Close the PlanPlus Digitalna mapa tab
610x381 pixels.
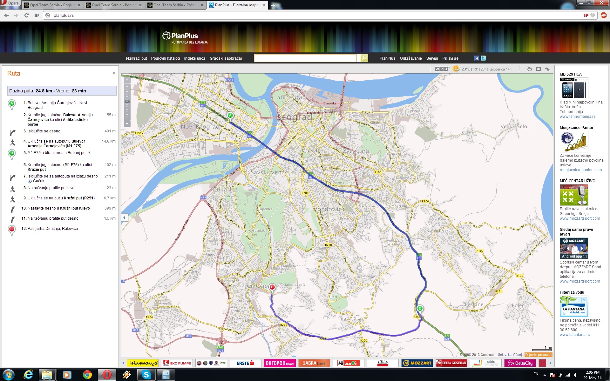click(x=263, y=5)
